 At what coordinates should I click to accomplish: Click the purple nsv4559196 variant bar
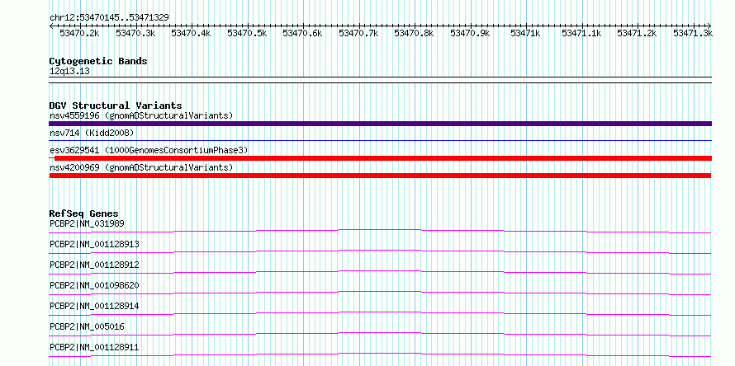point(380,124)
